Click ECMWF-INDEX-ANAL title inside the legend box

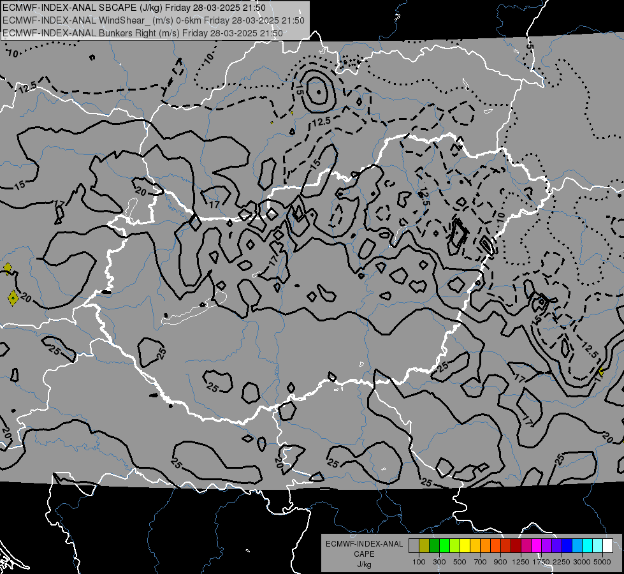click(364, 544)
